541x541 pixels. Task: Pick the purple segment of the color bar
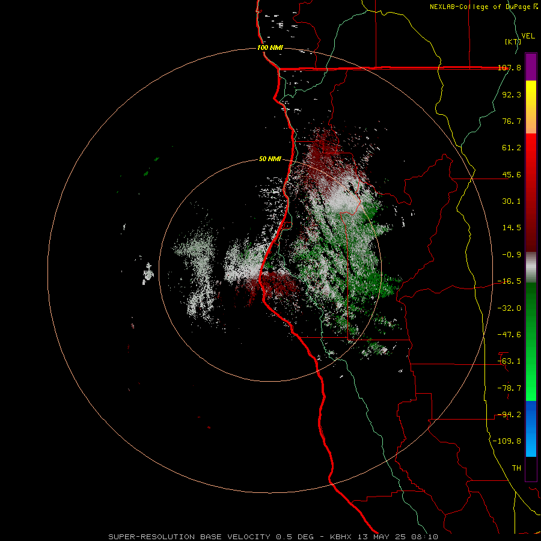click(531, 67)
